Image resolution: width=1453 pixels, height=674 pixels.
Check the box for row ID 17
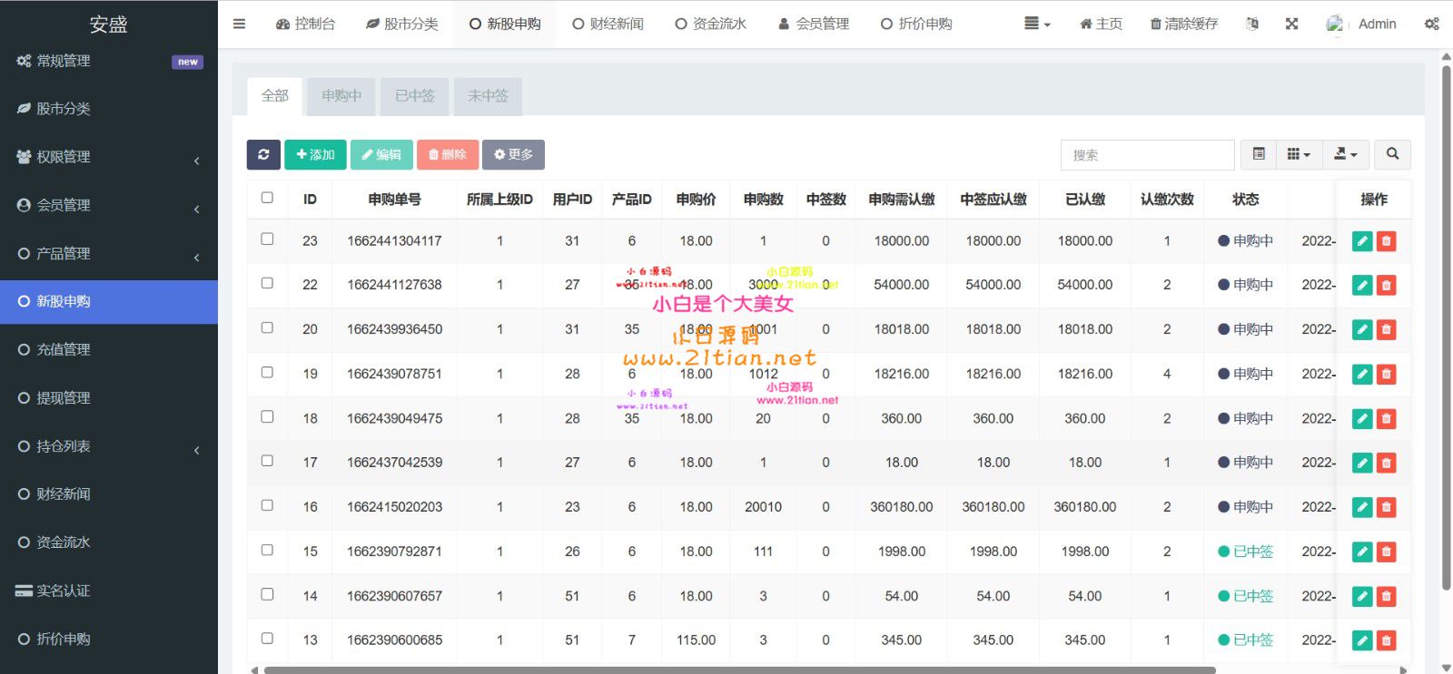point(267,460)
